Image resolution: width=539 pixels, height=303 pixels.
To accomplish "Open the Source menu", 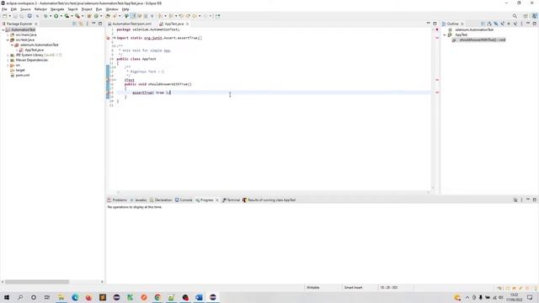I will [25, 9].
